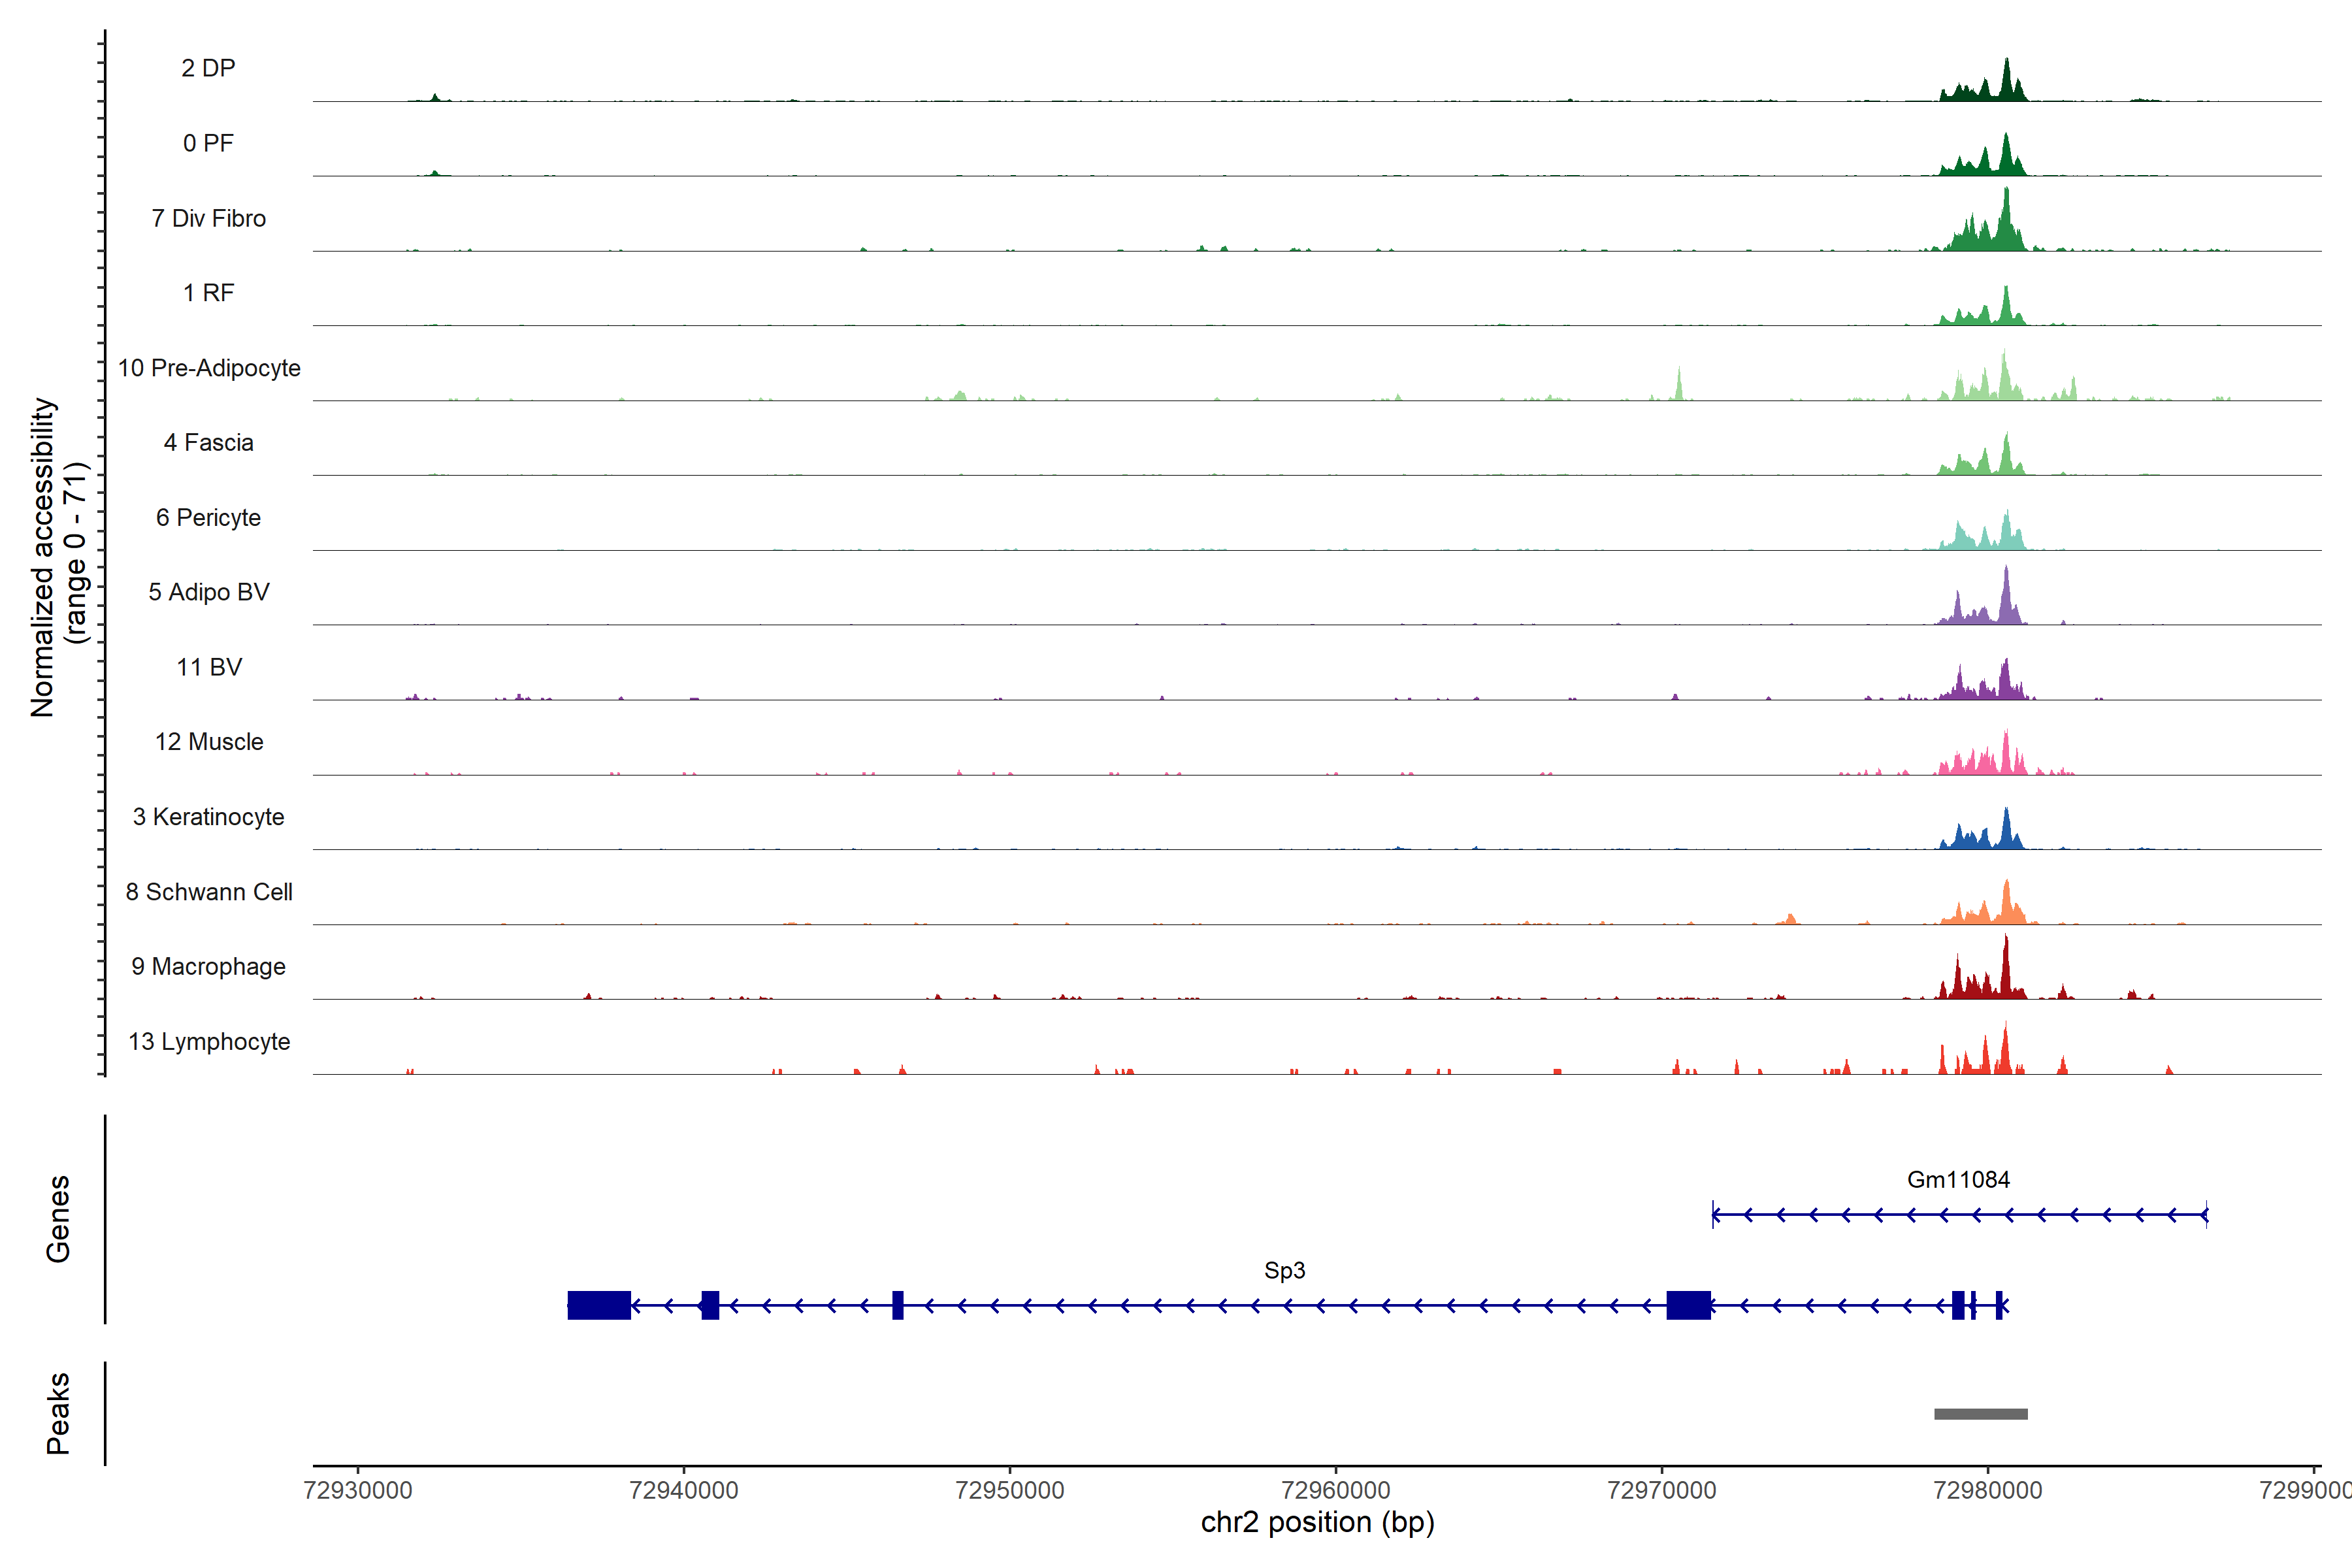
Task: Click the 72980000 axis tick label
Action: (x=1987, y=1490)
